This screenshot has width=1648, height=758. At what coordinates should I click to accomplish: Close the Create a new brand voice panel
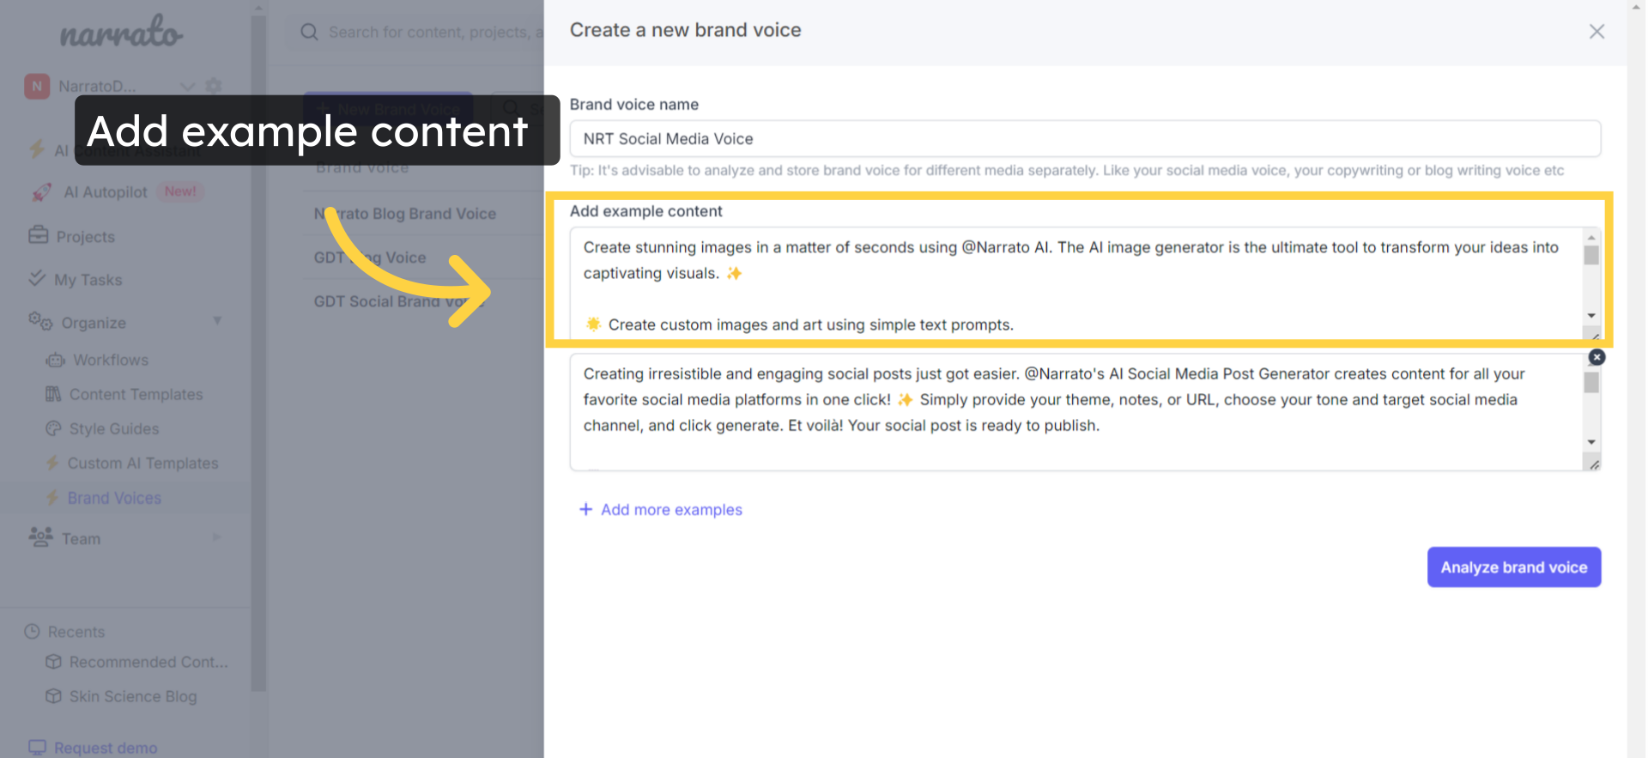click(x=1596, y=32)
